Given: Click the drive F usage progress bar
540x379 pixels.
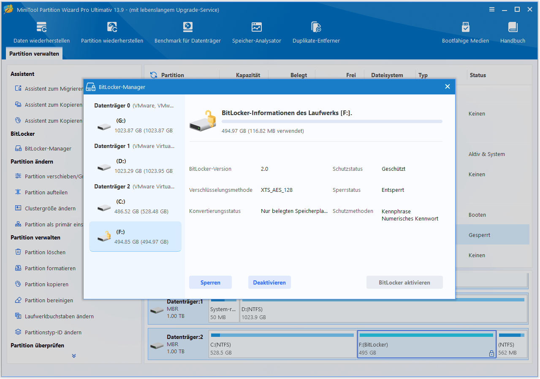Looking at the screenshot, I should pyautogui.click(x=332, y=121).
